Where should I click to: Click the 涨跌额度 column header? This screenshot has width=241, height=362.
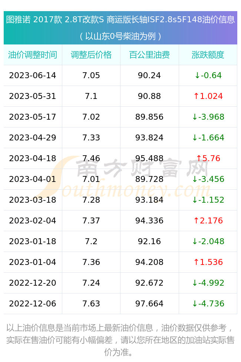click(208, 55)
